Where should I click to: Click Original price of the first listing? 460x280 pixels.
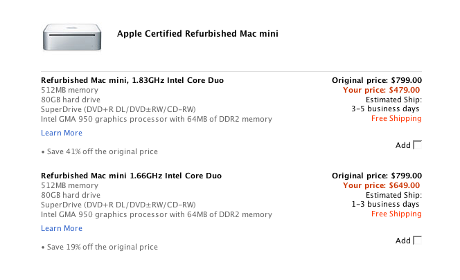[x=377, y=80]
